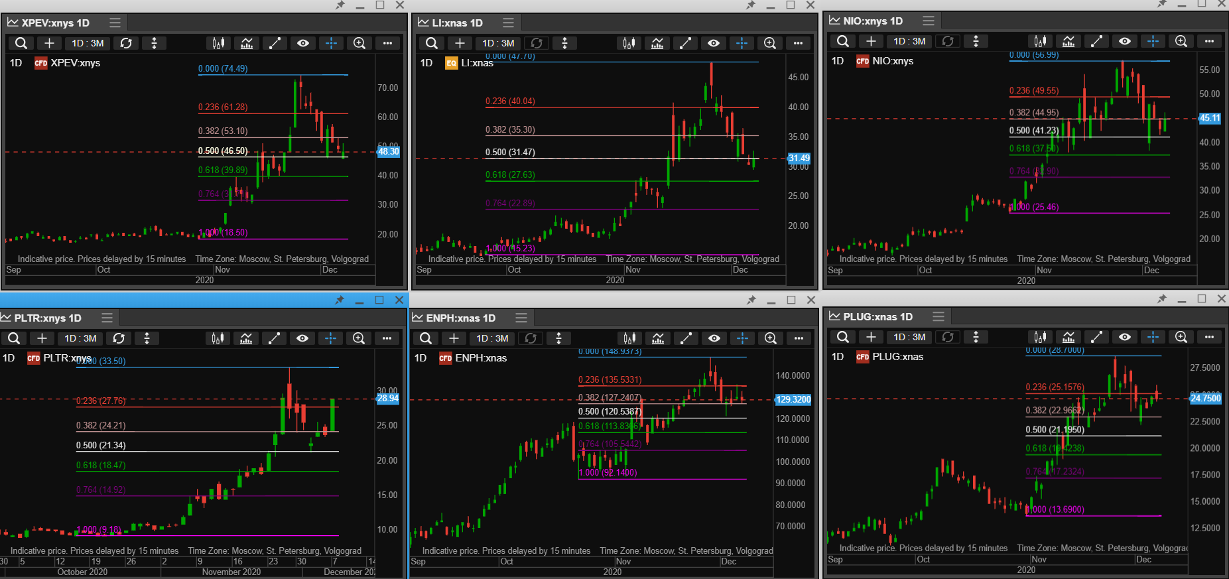Open indicators in the ENPH chart
1229x579 pixels.
point(658,338)
